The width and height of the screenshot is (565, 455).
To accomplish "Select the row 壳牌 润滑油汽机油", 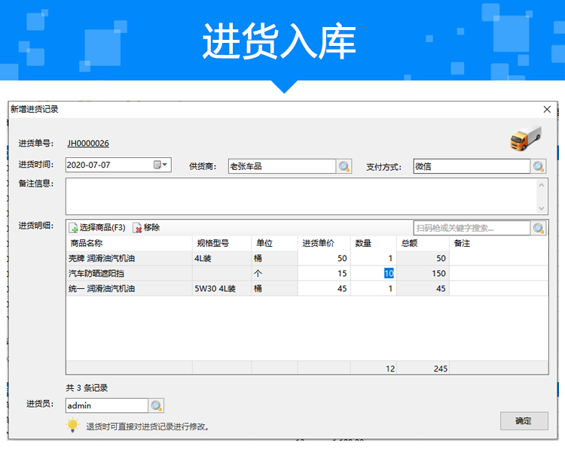I will click(x=307, y=258).
